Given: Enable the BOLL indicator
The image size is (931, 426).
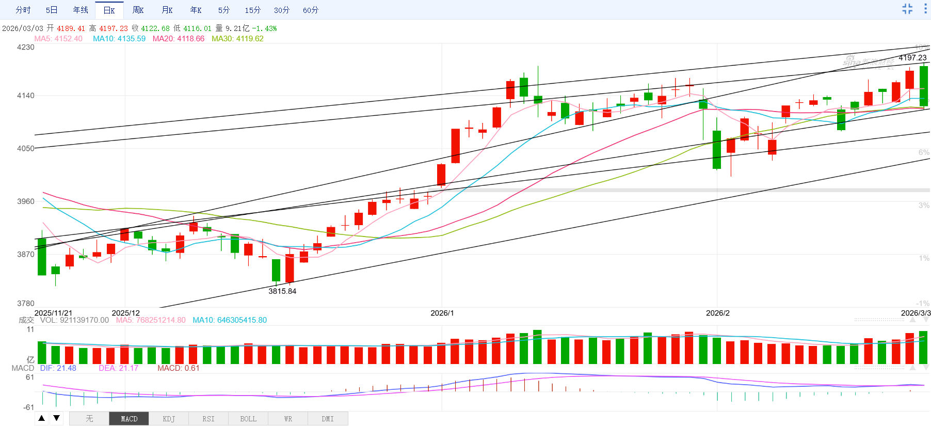Looking at the screenshot, I should point(248,419).
